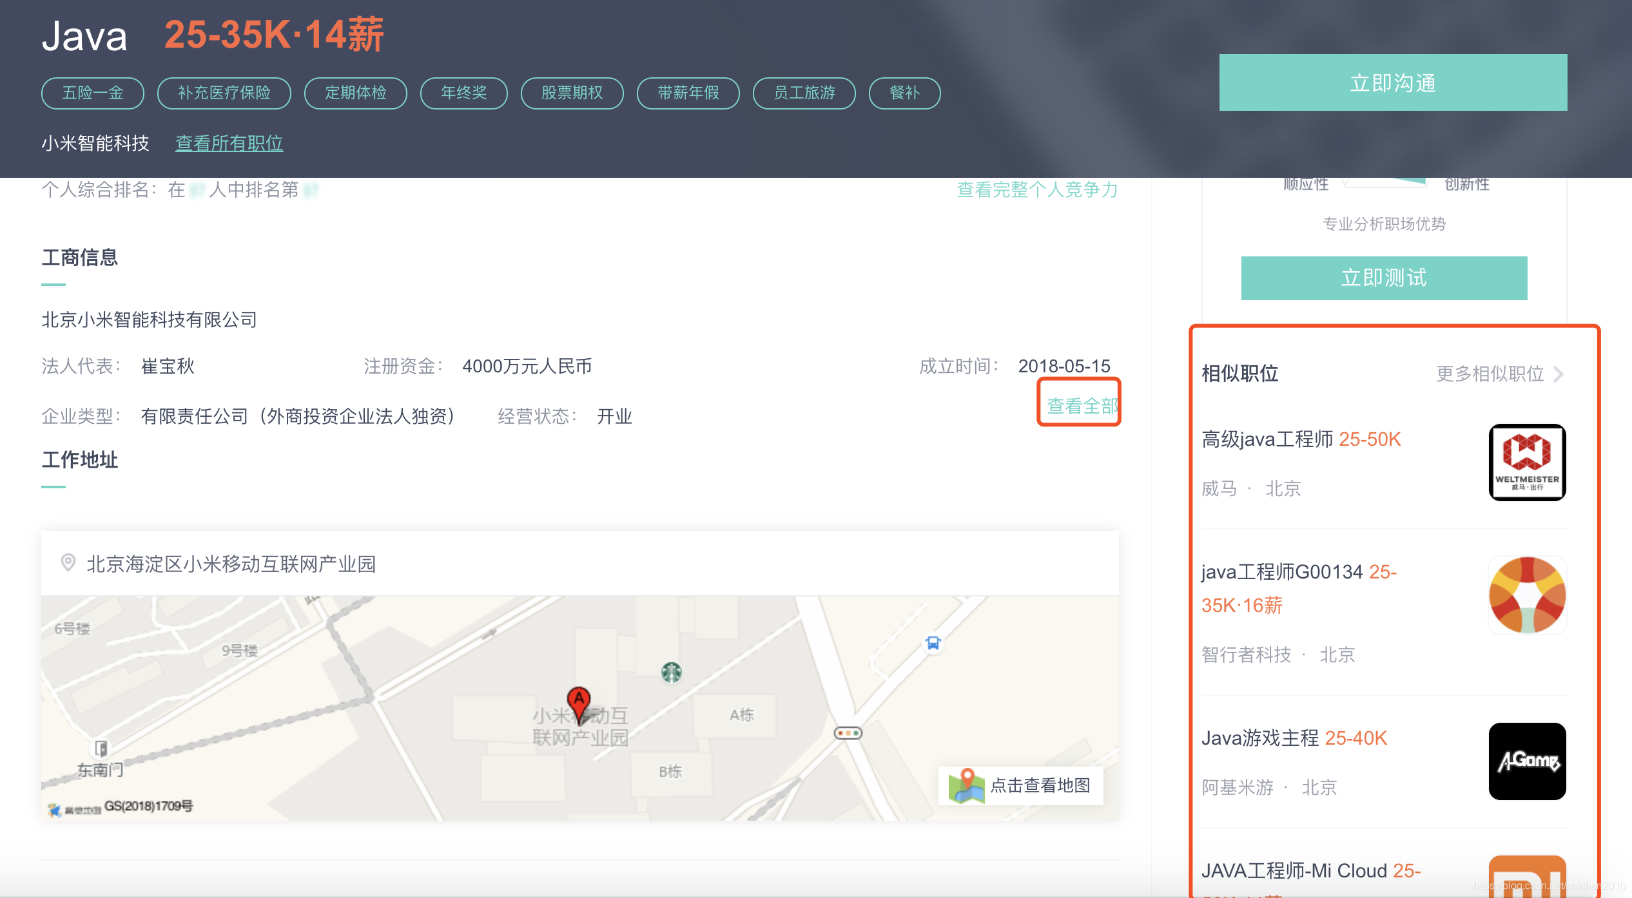
Task: Click legal representative name 崔宝秋
Action: [168, 367]
